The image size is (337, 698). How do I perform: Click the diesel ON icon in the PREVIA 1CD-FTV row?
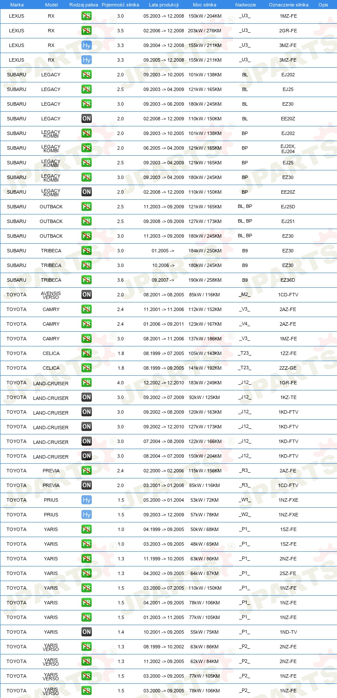[x=87, y=485]
